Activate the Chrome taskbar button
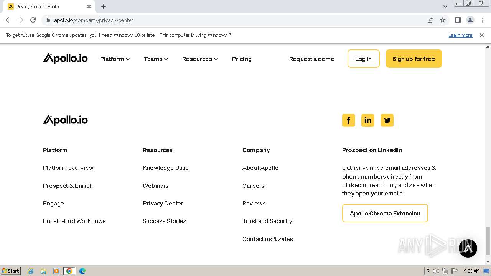The height and width of the screenshot is (276, 491). [69, 271]
